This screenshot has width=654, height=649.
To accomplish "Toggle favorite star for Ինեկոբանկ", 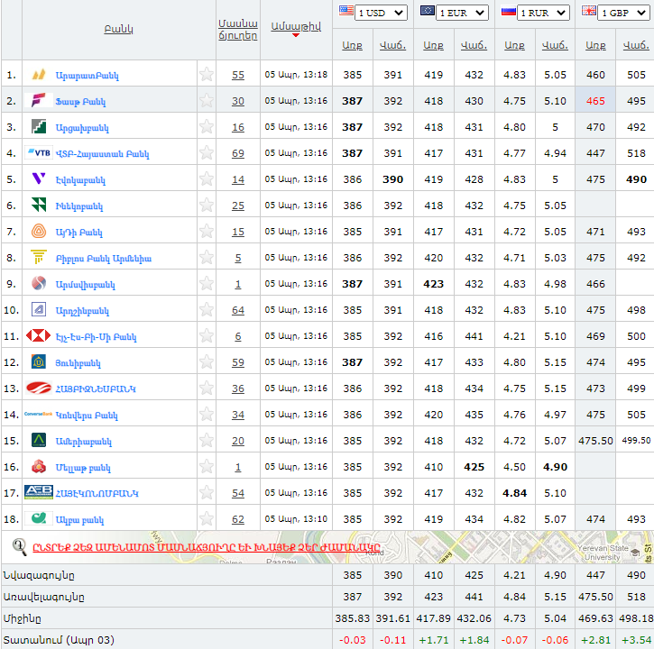I will [207, 206].
